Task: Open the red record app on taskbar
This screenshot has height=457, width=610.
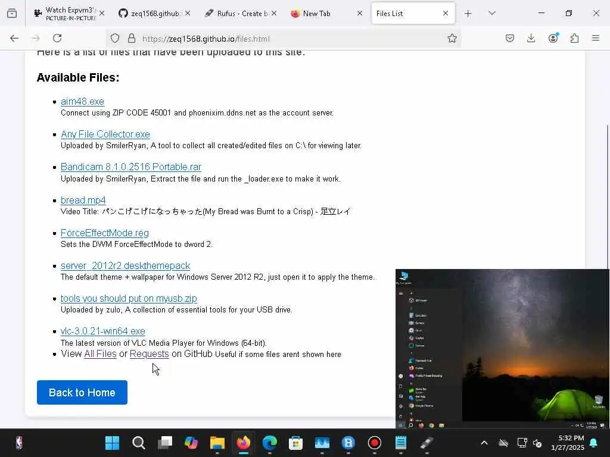Action: point(375,443)
